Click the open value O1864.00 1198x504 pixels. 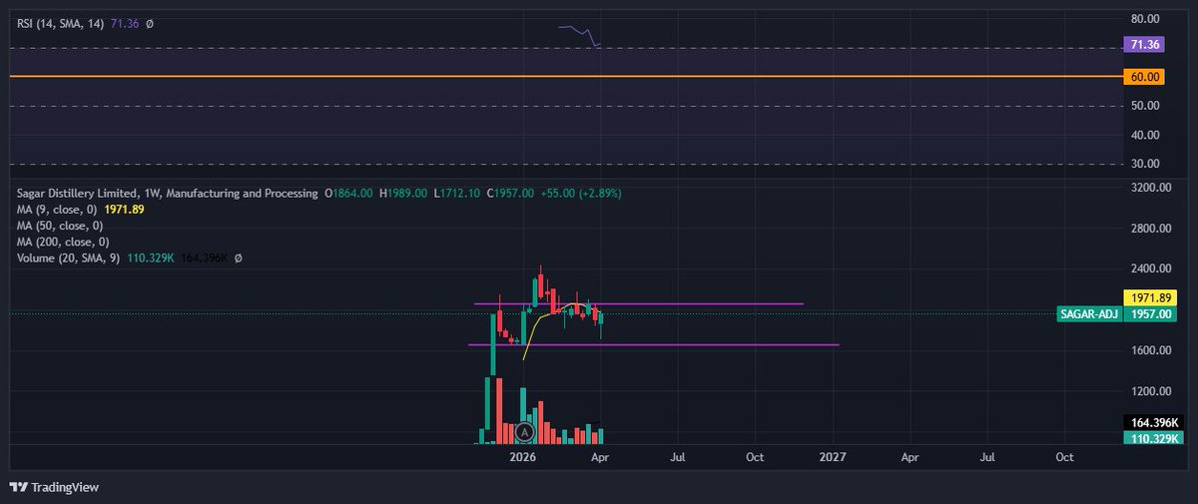[350, 193]
